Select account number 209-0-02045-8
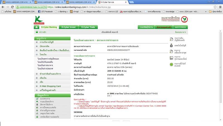Viewport: 223px width, 126px height. [115, 71]
